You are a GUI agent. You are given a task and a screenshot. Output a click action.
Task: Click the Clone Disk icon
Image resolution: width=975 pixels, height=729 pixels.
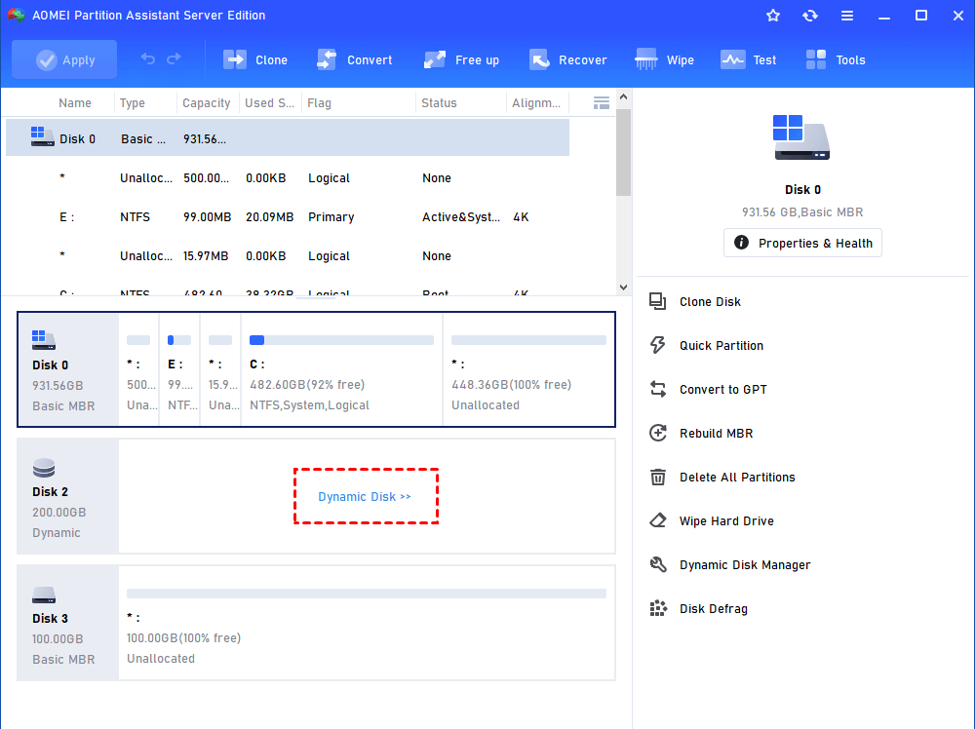(x=658, y=301)
